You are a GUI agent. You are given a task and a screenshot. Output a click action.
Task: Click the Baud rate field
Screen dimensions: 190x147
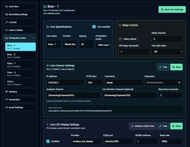[171, 141]
